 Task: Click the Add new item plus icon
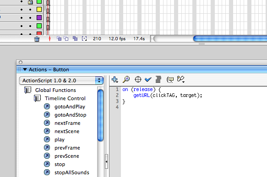coord(115,80)
